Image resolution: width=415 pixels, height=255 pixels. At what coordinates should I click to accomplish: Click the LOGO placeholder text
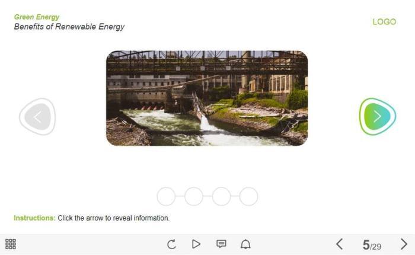tap(384, 22)
